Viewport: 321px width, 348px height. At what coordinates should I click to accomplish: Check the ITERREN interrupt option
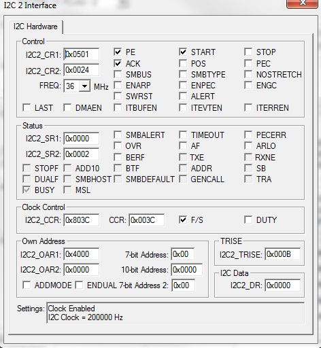tap(248, 107)
